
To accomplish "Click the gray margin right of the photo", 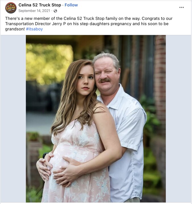I will pos(178,119).
